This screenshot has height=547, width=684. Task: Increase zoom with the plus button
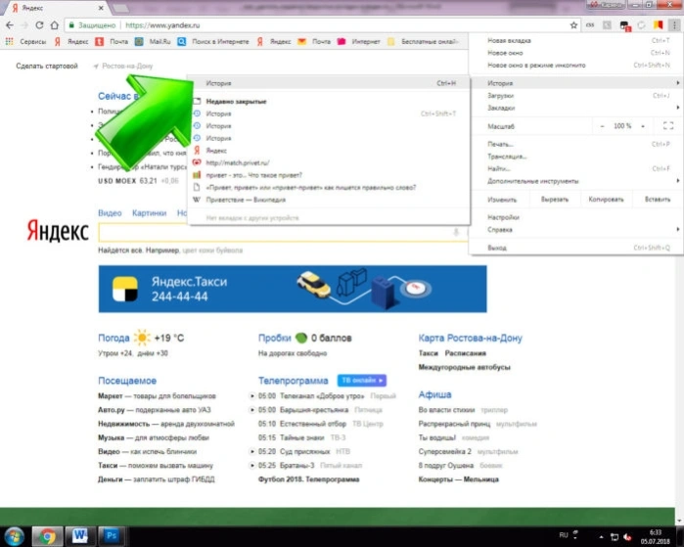pyautogui.click(x=643, y=126)
